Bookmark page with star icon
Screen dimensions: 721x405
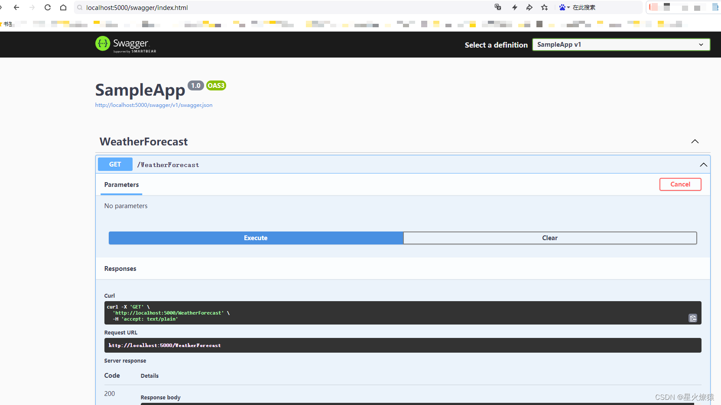(x=545, y=7)
